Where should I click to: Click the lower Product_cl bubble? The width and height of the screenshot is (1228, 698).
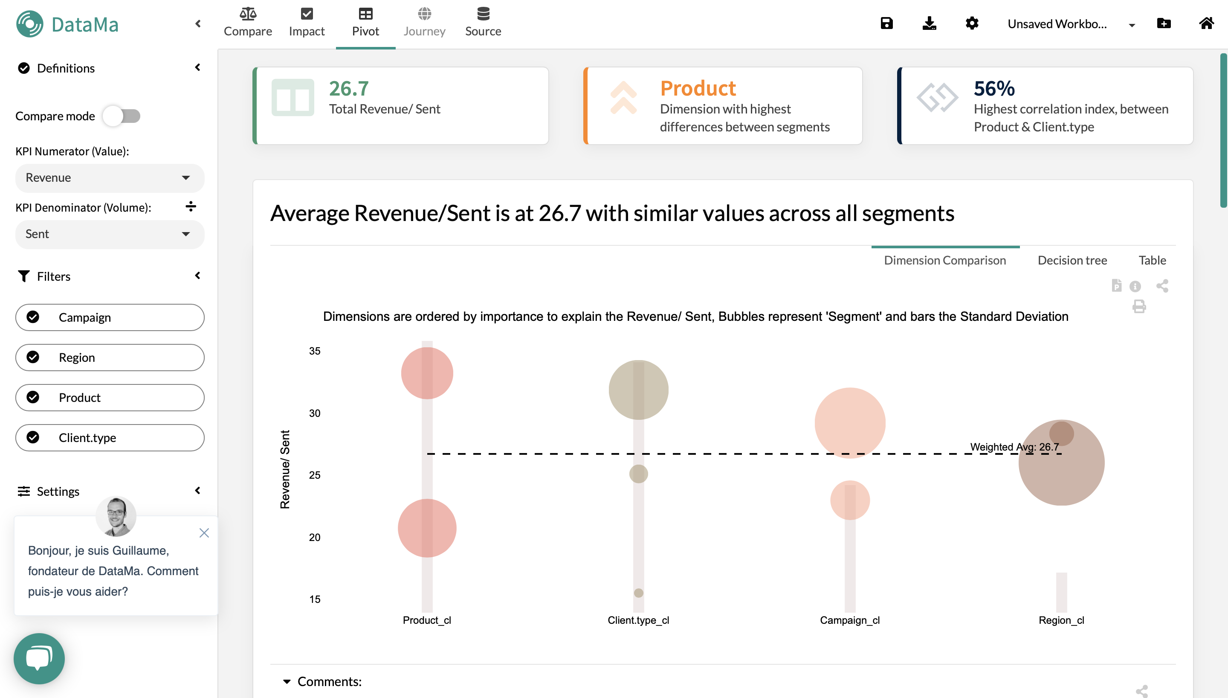(x=427, y=528)
